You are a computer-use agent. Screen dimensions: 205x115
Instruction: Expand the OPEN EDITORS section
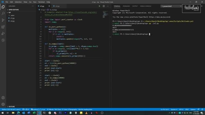pyautogui.click(x=13, y=10)
